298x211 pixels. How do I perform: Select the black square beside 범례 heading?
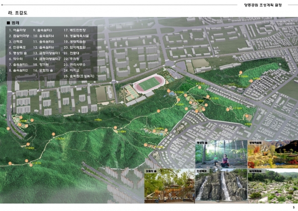[8, 23]
